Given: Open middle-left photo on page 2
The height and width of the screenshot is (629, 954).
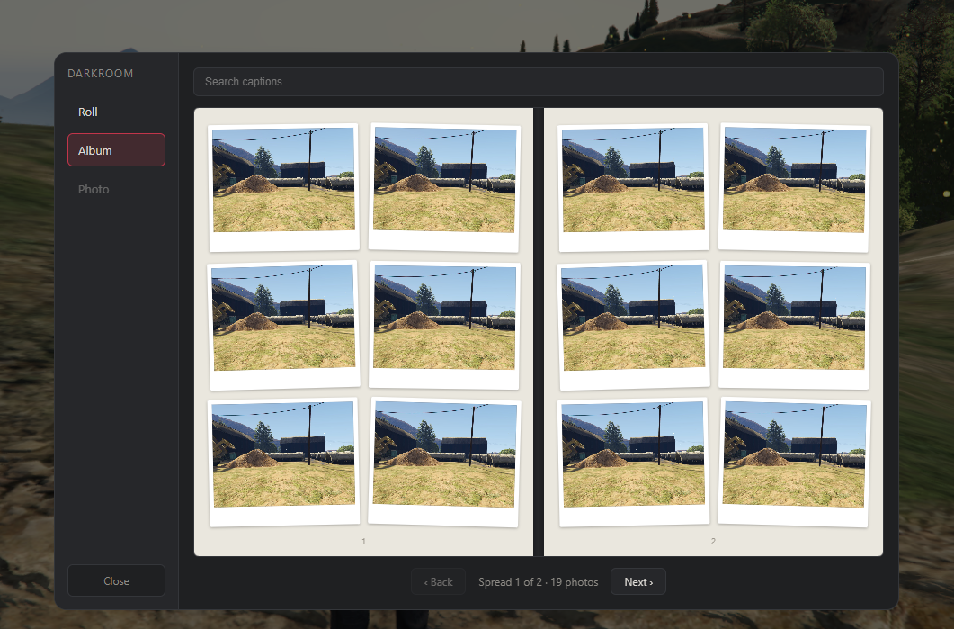Looking at the screenshot, I should 633,326.
